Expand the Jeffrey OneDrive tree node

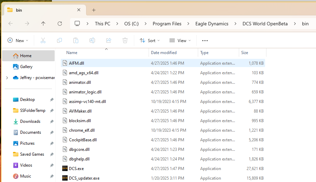click(x=7, y=78)
